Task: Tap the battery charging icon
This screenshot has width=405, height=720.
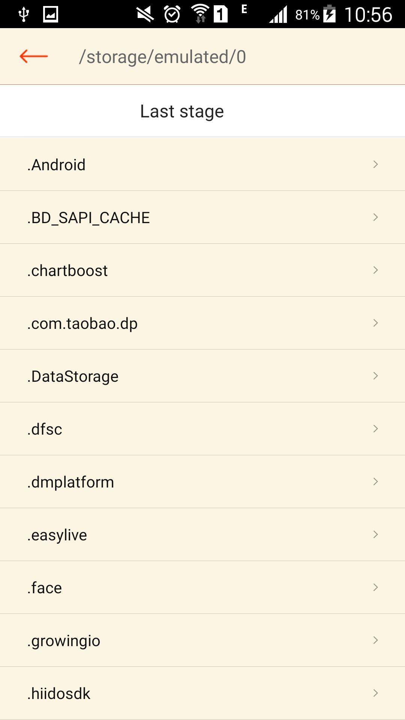Action: 329,14
